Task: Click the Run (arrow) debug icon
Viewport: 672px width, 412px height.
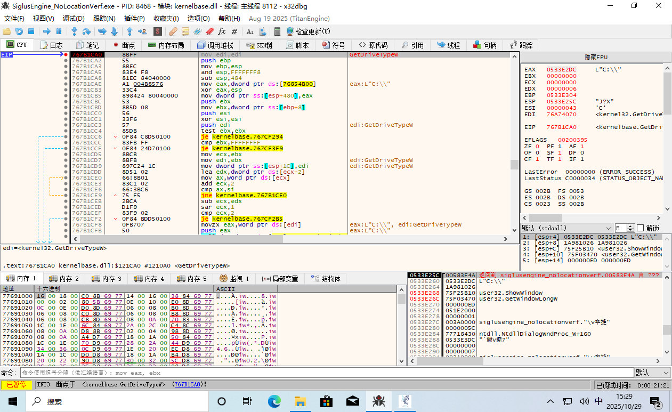Action: coord(46,31)
